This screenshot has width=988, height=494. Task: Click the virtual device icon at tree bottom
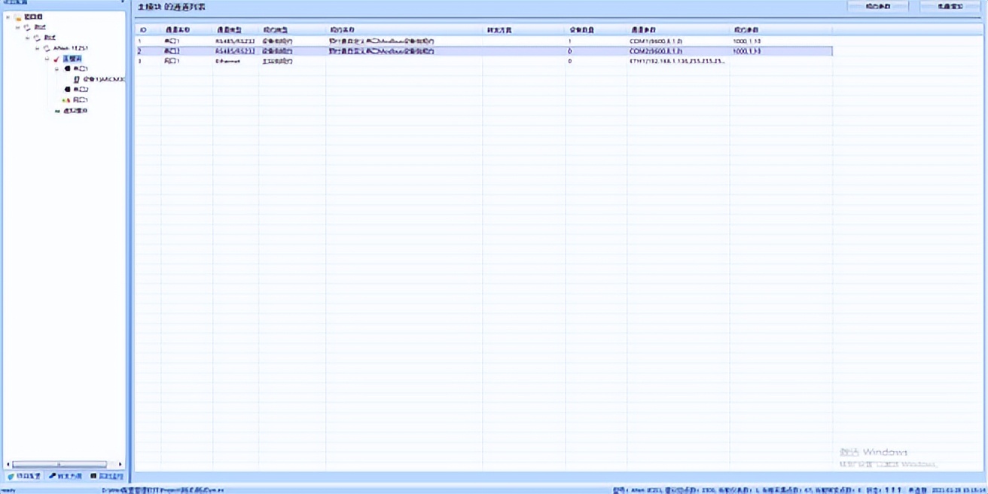57,111
